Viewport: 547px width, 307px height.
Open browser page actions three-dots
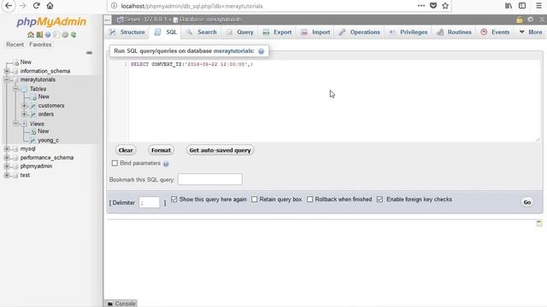point(421,6)
